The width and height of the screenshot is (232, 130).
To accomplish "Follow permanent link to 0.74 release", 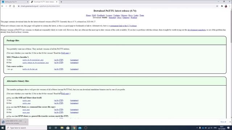I will point(123,26).
